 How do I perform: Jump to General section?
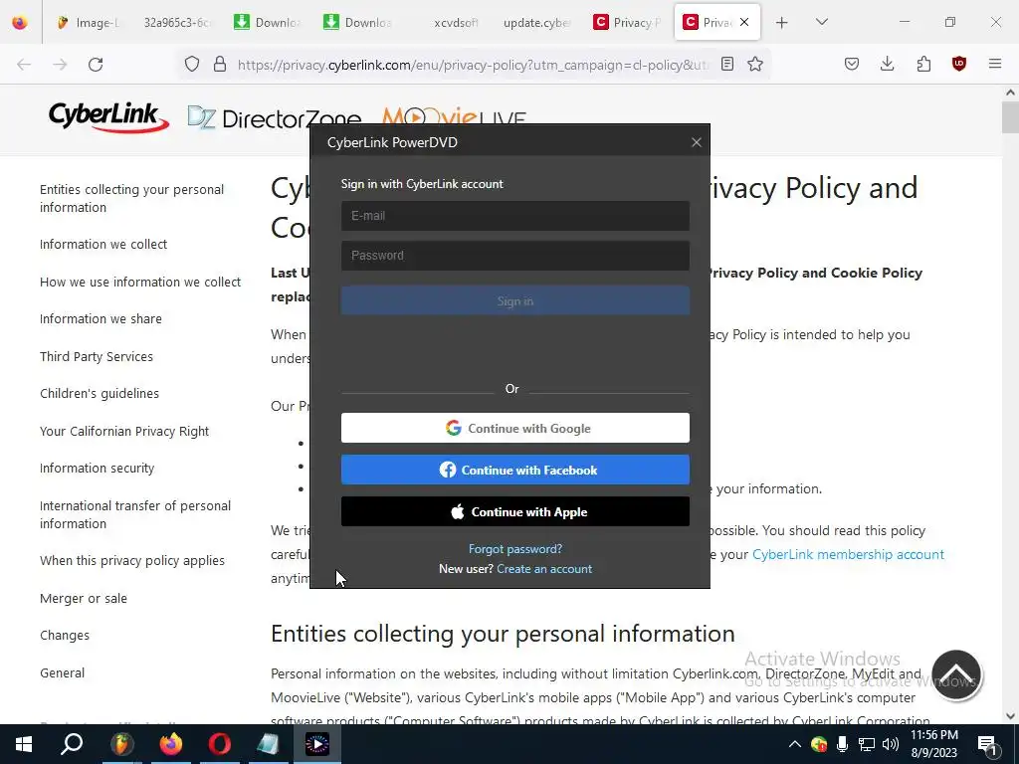(62, 673)
